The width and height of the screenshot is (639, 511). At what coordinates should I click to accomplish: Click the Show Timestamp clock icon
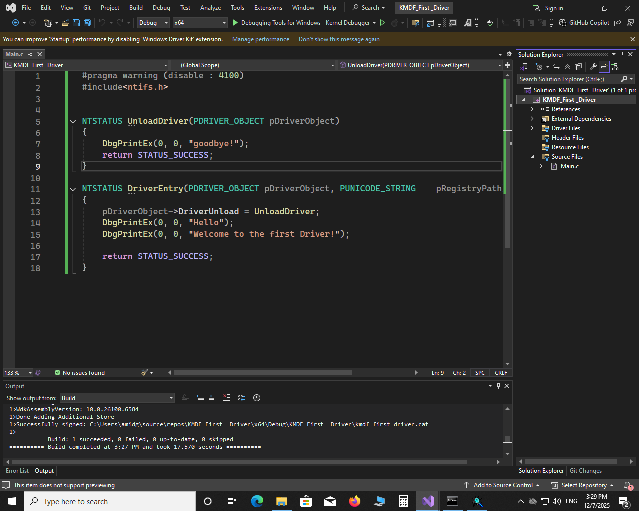tap(257, 398)
